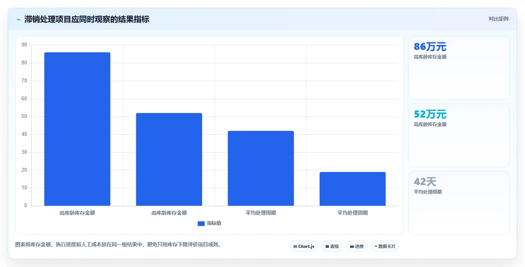Click the x-axis label under the 52 bar
Viewport: 525px width, 267px height.
pyautogui.click(x=169, y=213)
